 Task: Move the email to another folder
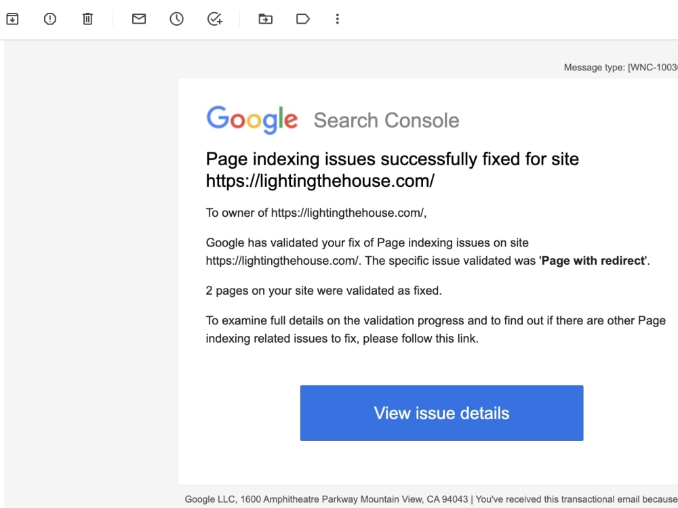click(265, 18)
